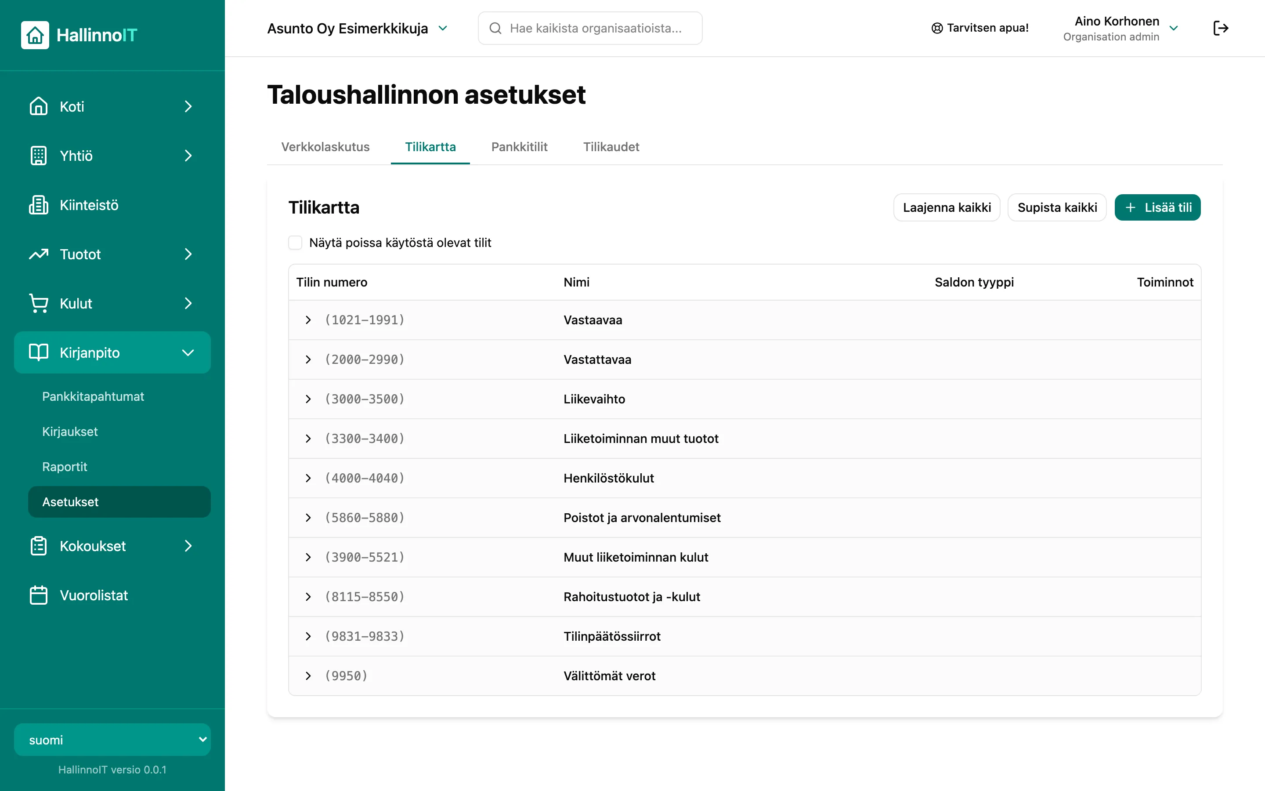Click the Poistot ja arvonalentumiset row name
This screenshot has width=1265, height=791.
pos(642,518)
